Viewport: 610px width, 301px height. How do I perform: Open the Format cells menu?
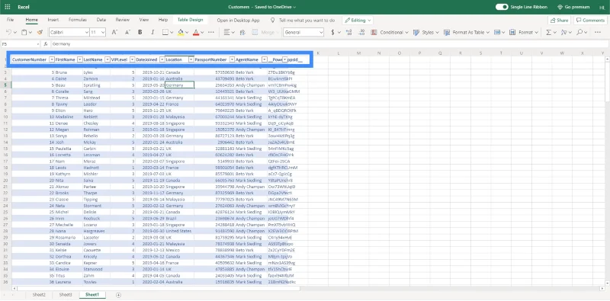pos(524,32)
